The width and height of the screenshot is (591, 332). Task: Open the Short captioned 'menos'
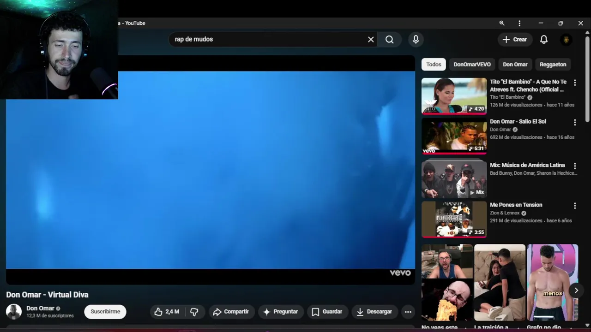pyautogui.click(x=552, y=282)
